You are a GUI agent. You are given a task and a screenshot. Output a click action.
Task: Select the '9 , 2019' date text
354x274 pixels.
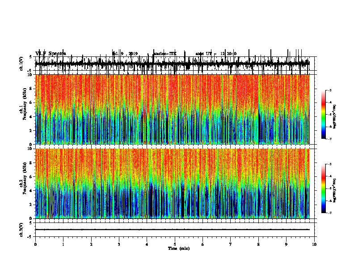[129, 54]
